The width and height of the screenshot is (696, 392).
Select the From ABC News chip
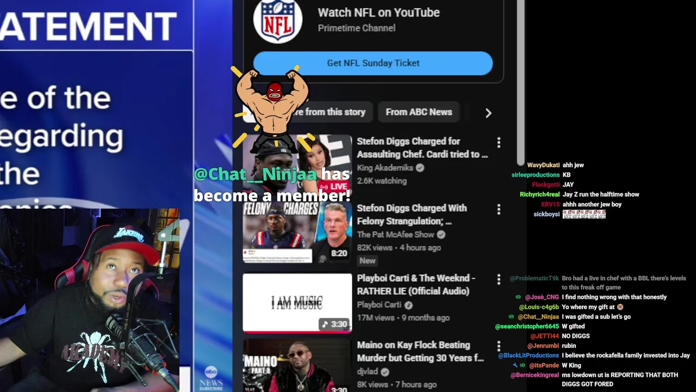click(419, 112)
